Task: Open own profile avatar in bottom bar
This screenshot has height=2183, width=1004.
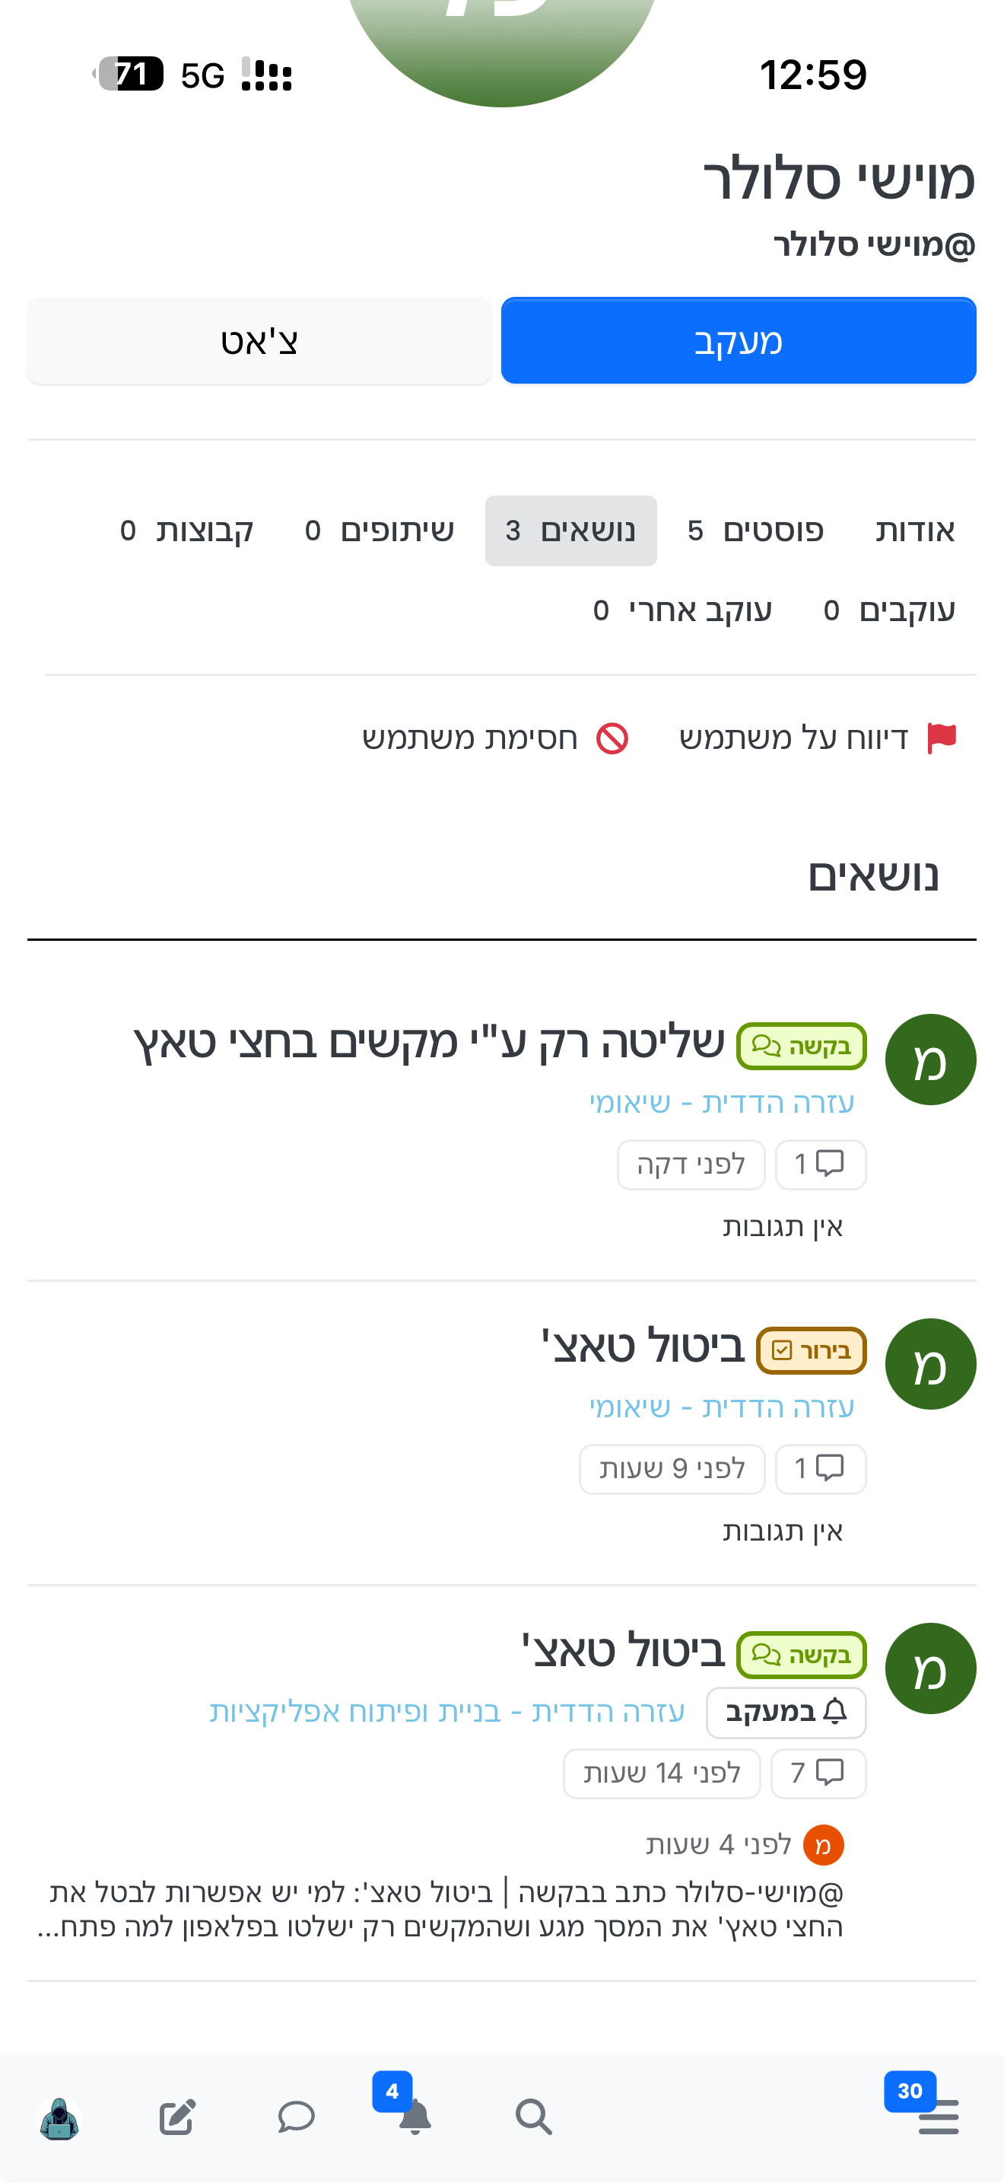Action: [x=59, y=2118]
